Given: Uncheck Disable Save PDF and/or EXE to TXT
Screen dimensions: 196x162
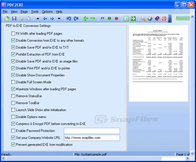Looking at the screenshot, I should 13,47.
